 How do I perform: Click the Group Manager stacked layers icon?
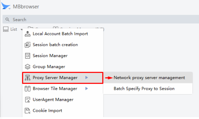pyautogui.click(x=28, y=67)
